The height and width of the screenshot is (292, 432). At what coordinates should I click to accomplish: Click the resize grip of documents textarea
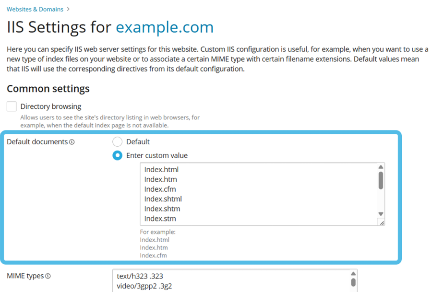pyautogui.click(x=381, y=222)
